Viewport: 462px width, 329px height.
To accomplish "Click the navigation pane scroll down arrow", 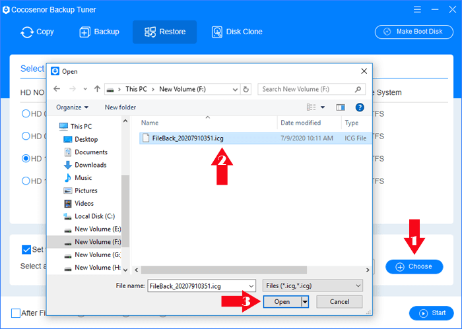I will (x=125, y=270).
